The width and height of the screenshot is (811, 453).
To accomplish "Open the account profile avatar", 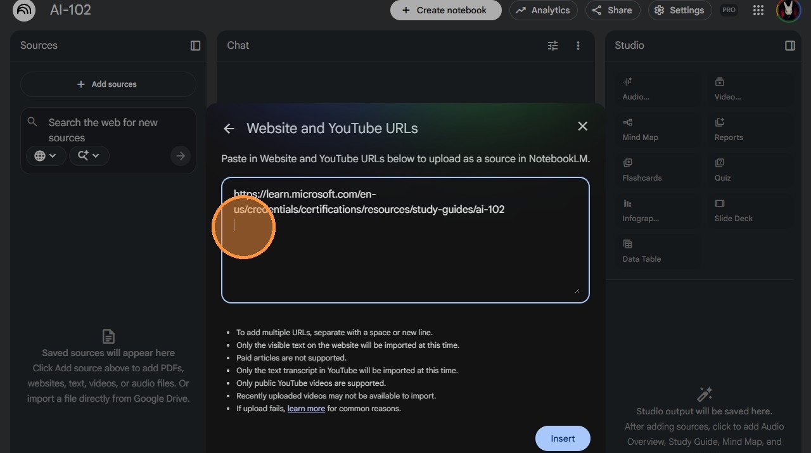I will pos(789,10).
